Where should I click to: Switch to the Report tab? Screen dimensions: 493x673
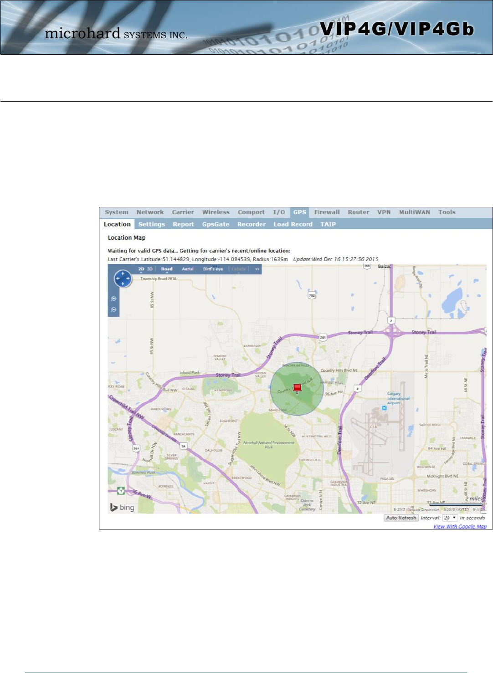(183, 224)
